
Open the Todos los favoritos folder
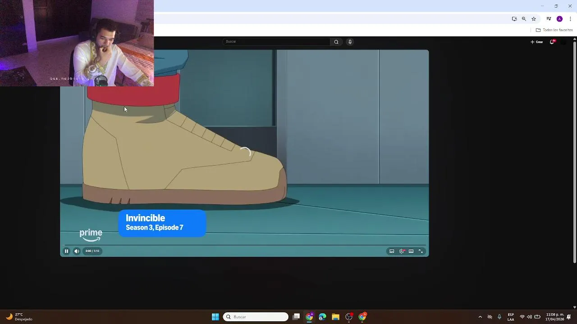(554, 30)
